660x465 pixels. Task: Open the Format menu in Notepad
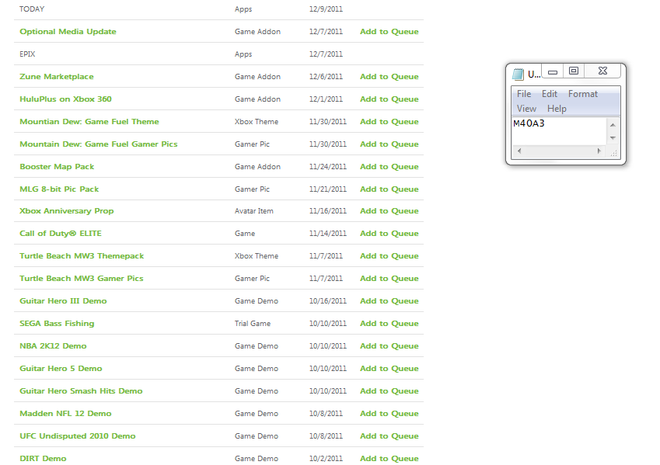pyautogui.click(x=582, y=94)
